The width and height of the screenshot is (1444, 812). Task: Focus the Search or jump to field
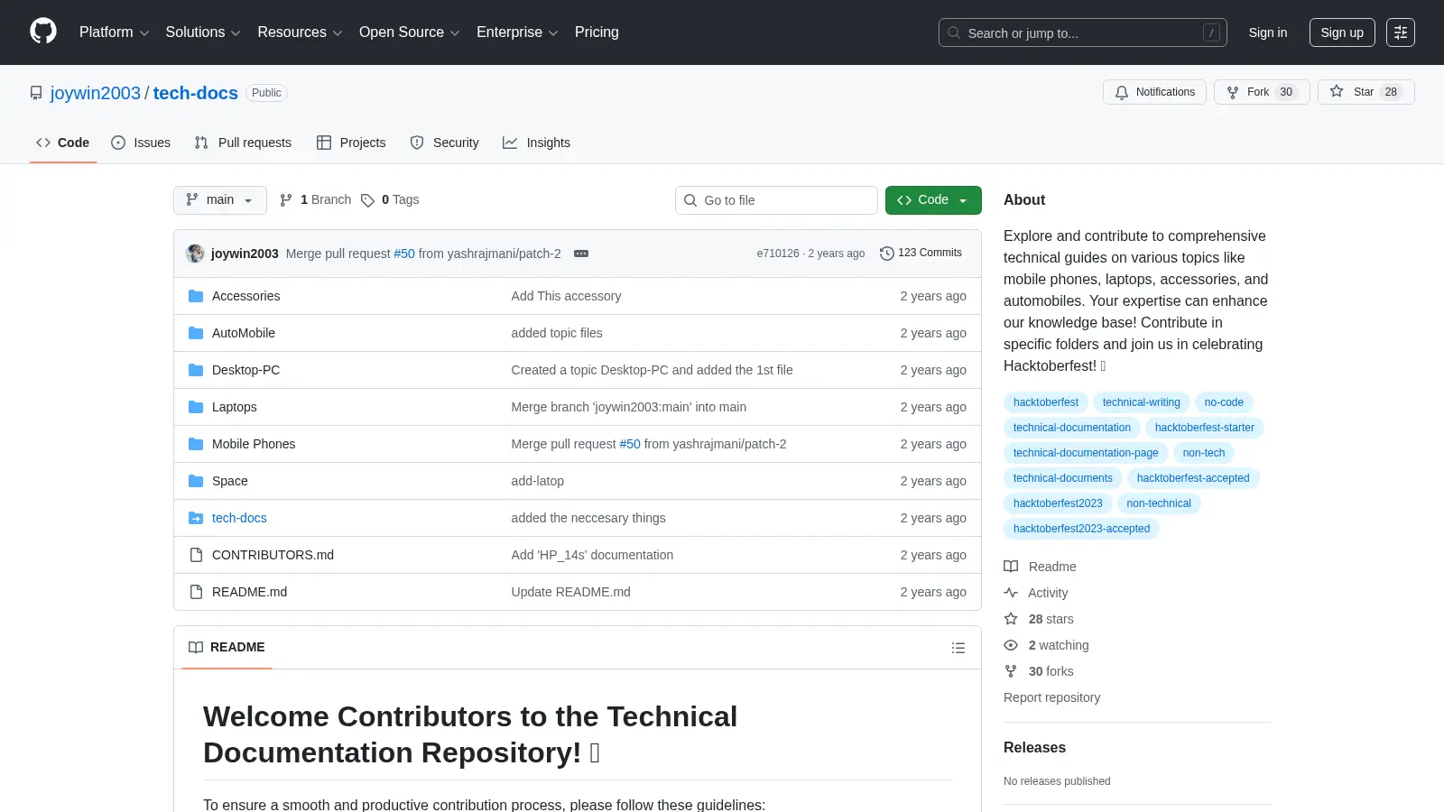1083,32
